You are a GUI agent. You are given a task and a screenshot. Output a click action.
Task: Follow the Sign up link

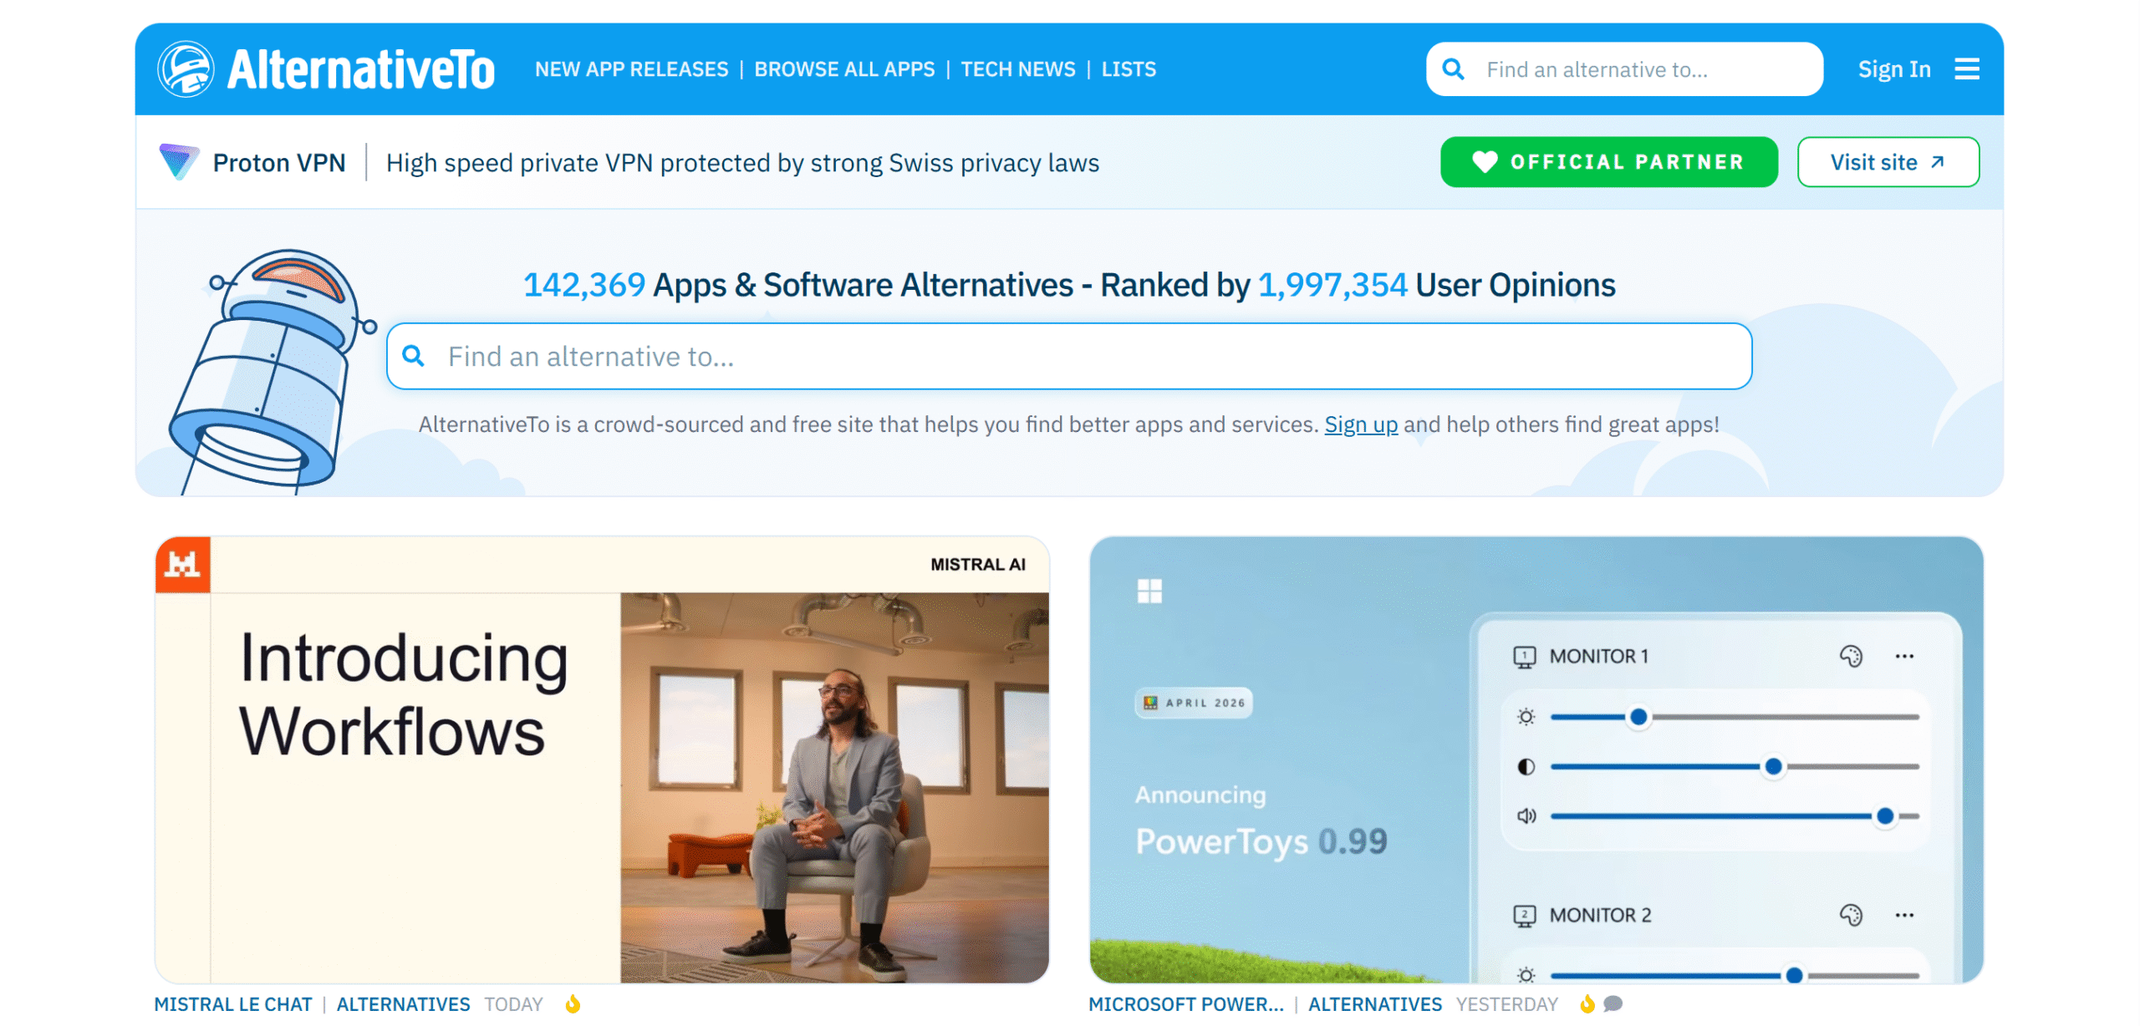1361,424
